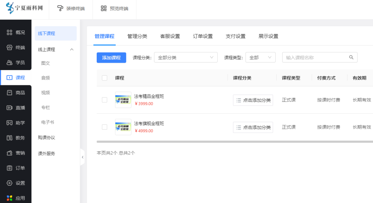
Task: Open 订单 orders sidebar icon
Action: 9,168
